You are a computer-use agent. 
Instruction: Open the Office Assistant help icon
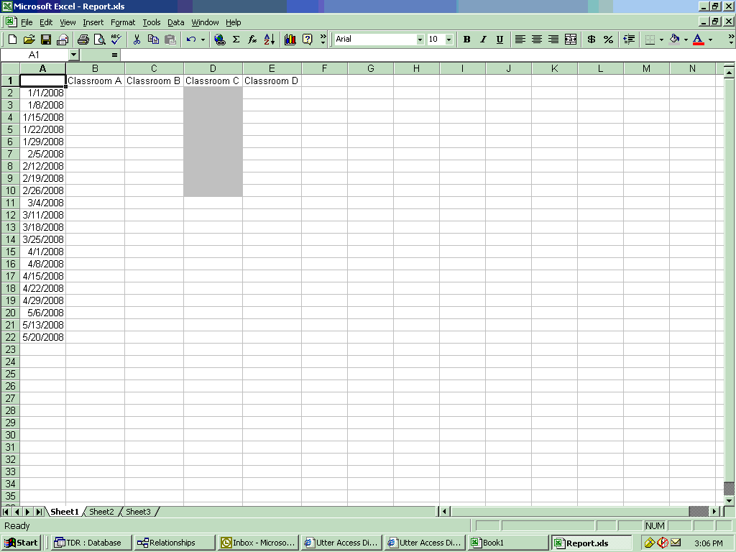(307, 40)
